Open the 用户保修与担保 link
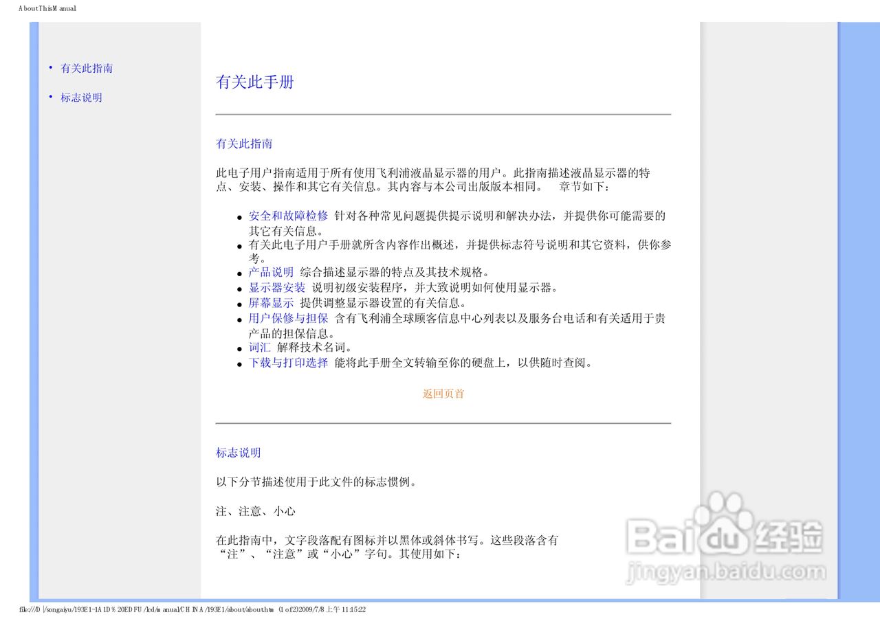The image size is (880, 621). [x=286, y=319]
